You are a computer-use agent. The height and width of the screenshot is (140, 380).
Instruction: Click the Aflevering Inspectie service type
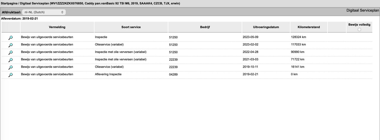pyautogui.click(x=108, y=74)
